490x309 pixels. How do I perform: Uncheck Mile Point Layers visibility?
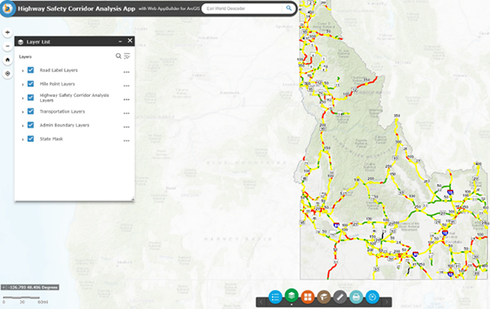point(31,84)
